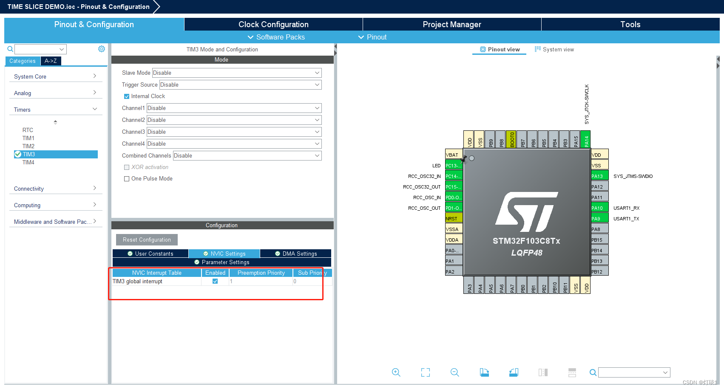
Task: Select the A->Z tab
Action: coord(51,61)
